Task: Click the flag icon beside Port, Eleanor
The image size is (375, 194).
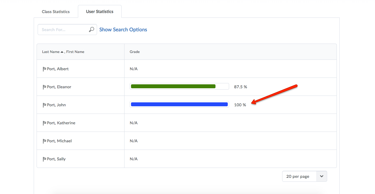Action: click(44, 87)
